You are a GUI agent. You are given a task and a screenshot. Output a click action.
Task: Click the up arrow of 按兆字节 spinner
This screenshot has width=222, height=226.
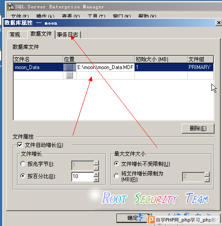tap(96, 163)
